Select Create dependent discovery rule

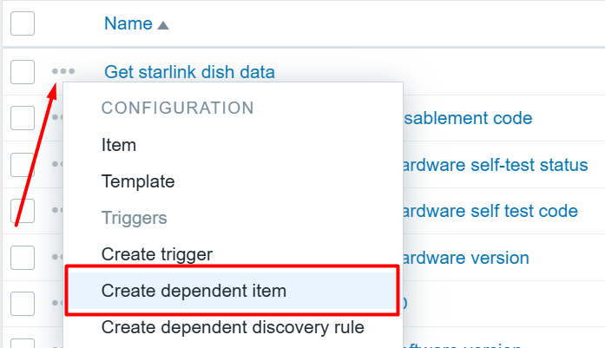point(233,327)
